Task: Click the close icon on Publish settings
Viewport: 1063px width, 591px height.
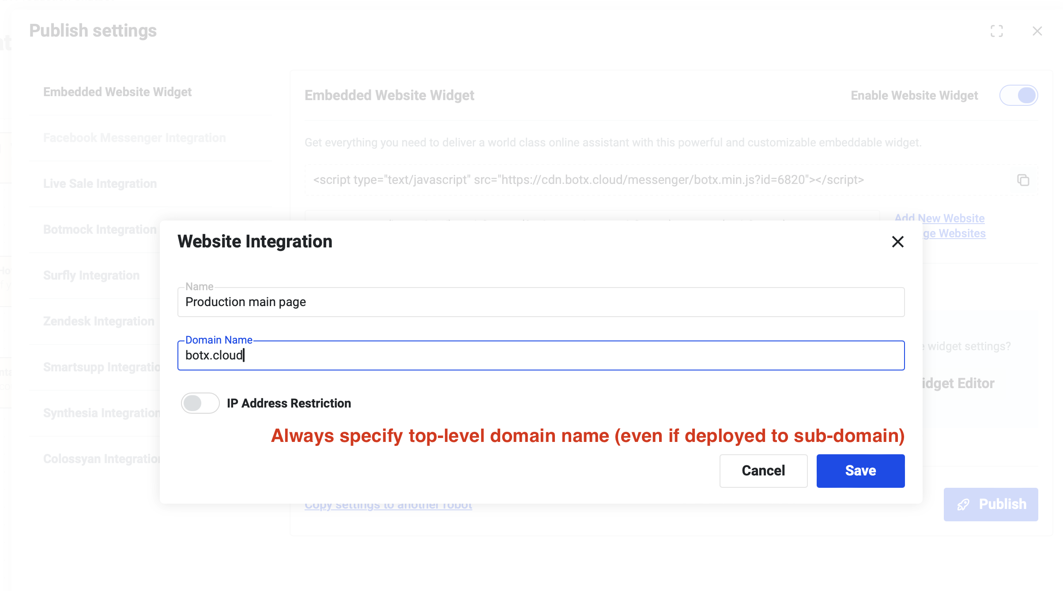Action: pos(1037,30)
